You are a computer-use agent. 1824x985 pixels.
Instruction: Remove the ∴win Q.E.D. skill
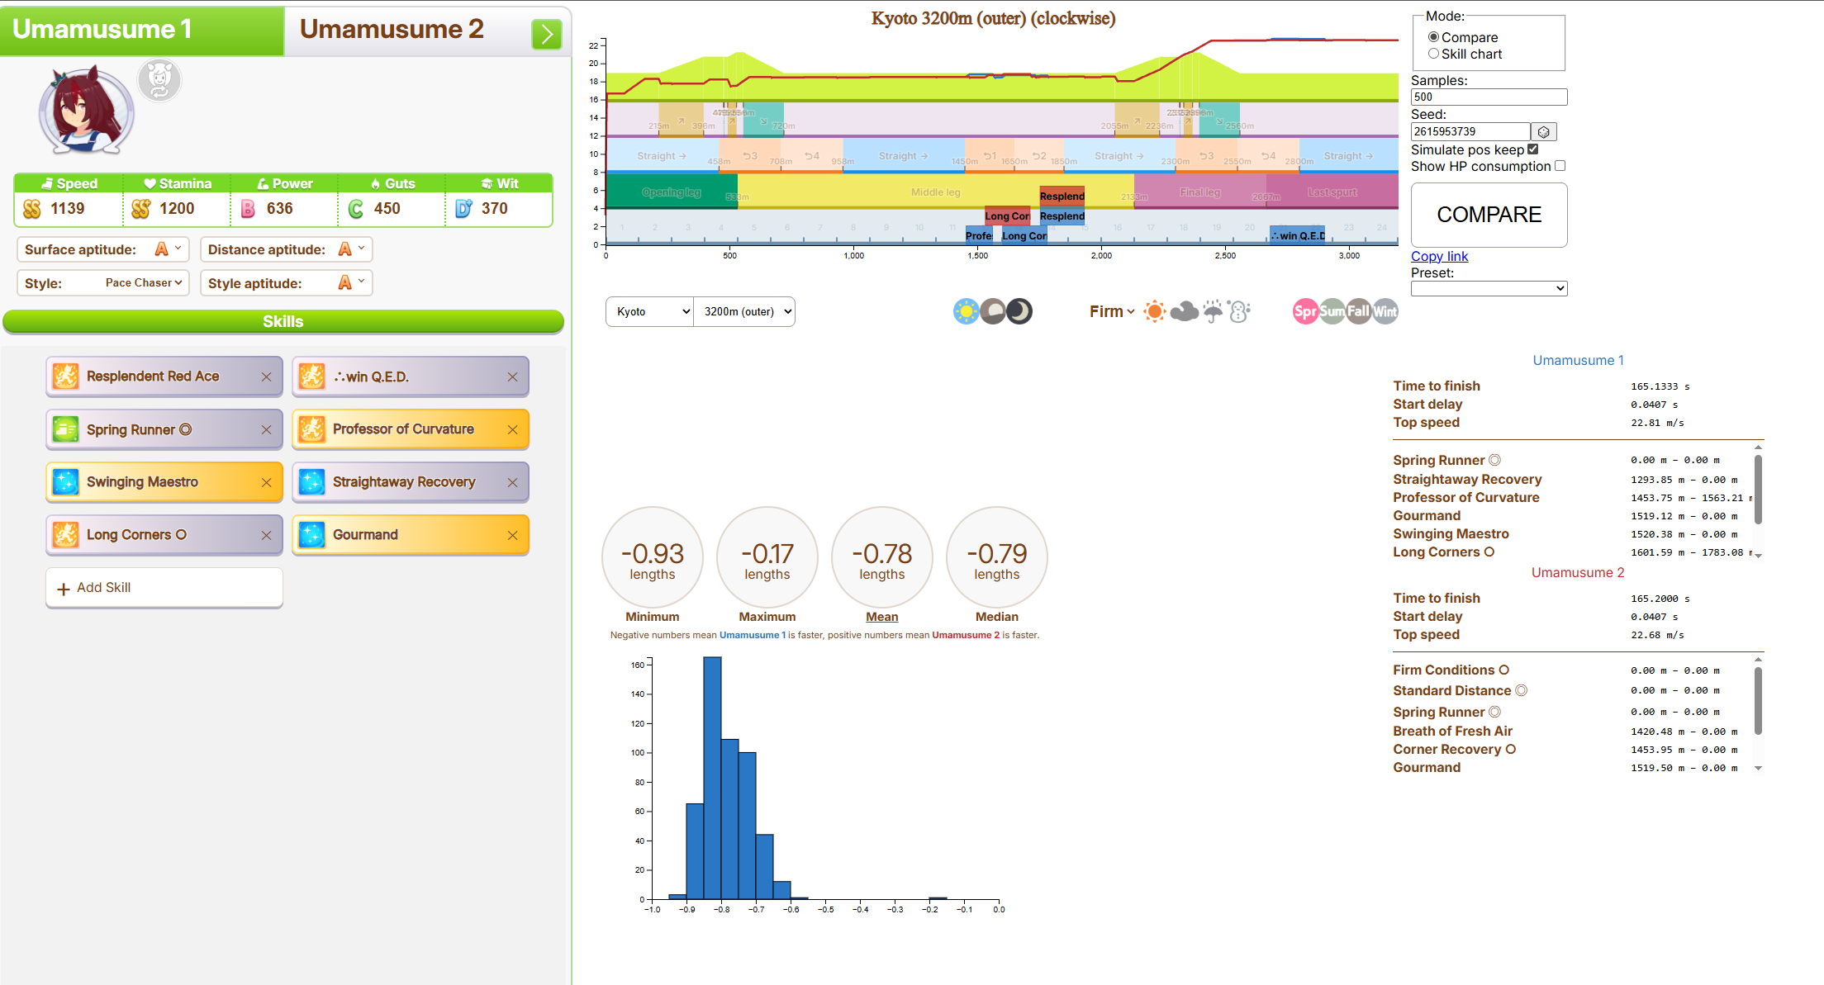click(512, 376)
